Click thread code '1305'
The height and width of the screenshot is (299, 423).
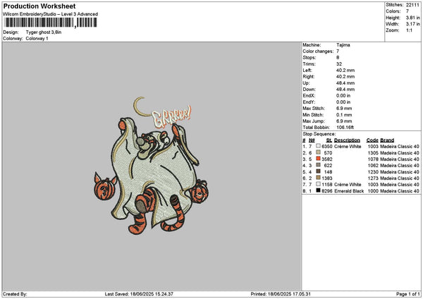coord(373,153)
